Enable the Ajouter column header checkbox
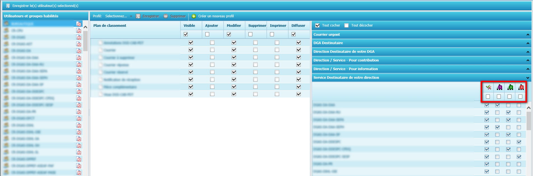 point(207,34)
